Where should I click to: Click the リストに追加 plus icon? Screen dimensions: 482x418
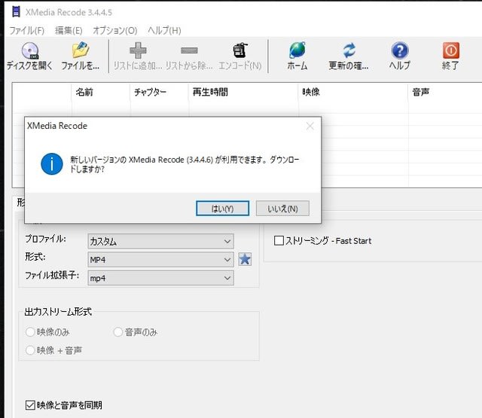138,50
